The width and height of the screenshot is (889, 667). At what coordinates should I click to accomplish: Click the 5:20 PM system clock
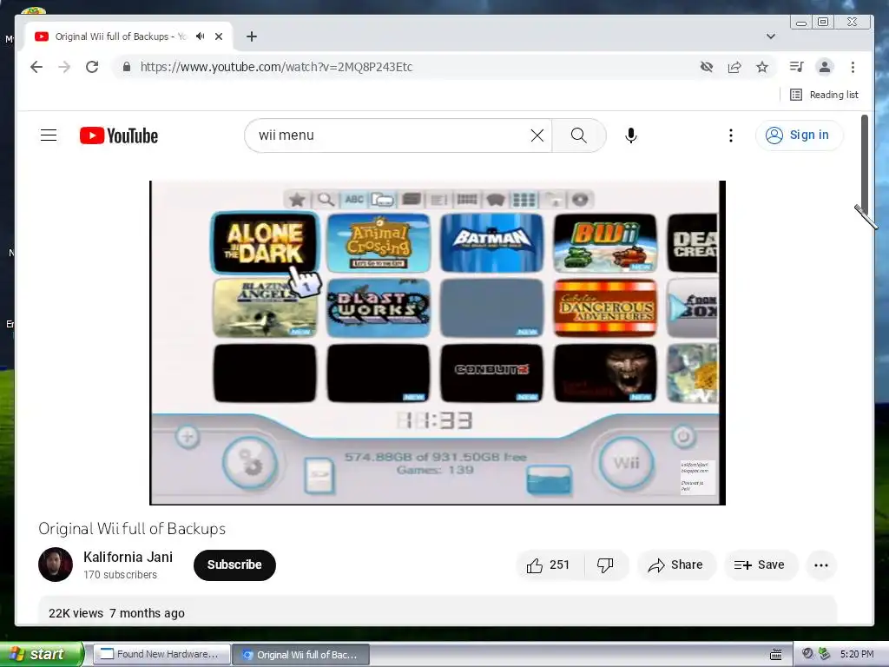tap(857, 654)
